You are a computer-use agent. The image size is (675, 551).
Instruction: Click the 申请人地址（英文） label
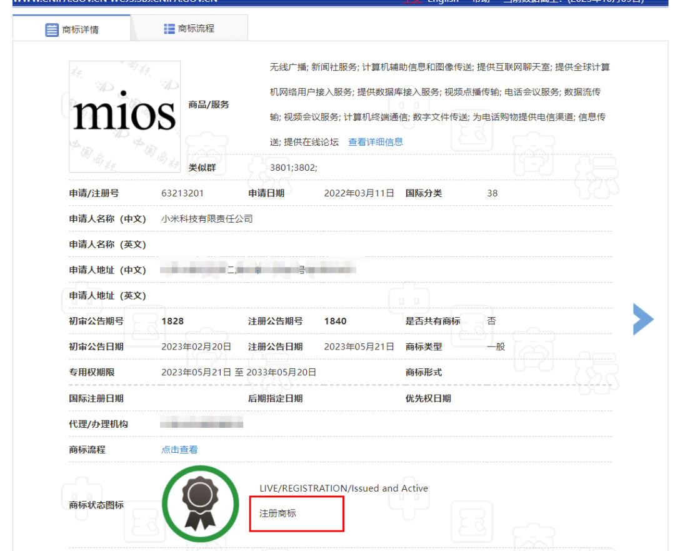(x=107, y=296)
